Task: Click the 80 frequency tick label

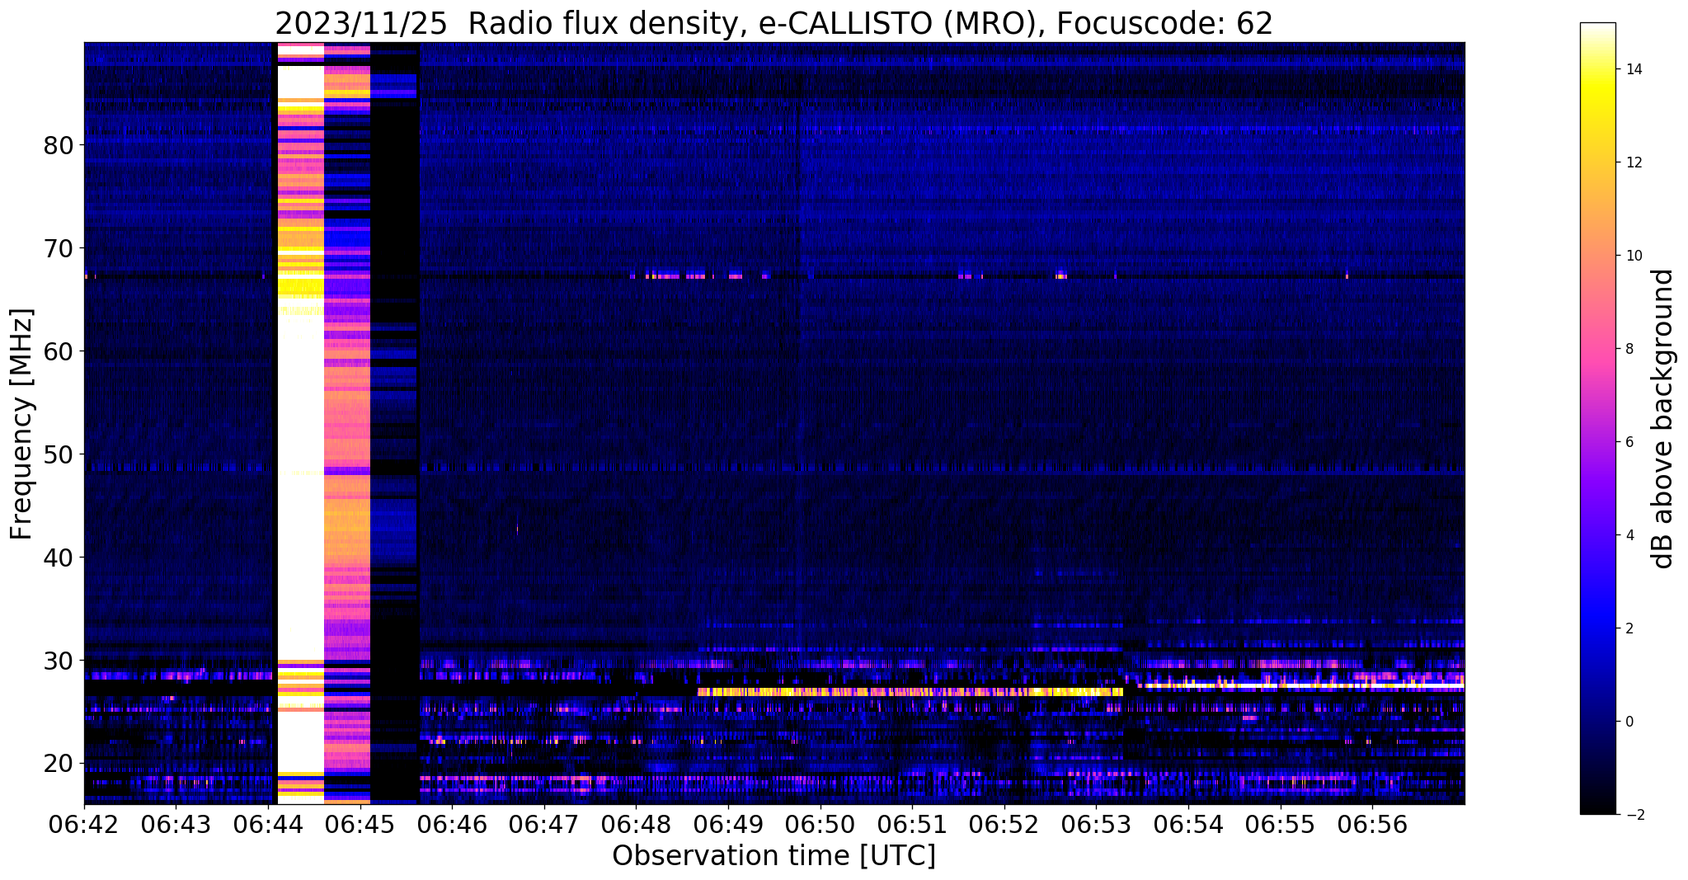Action: coord(59,146)
